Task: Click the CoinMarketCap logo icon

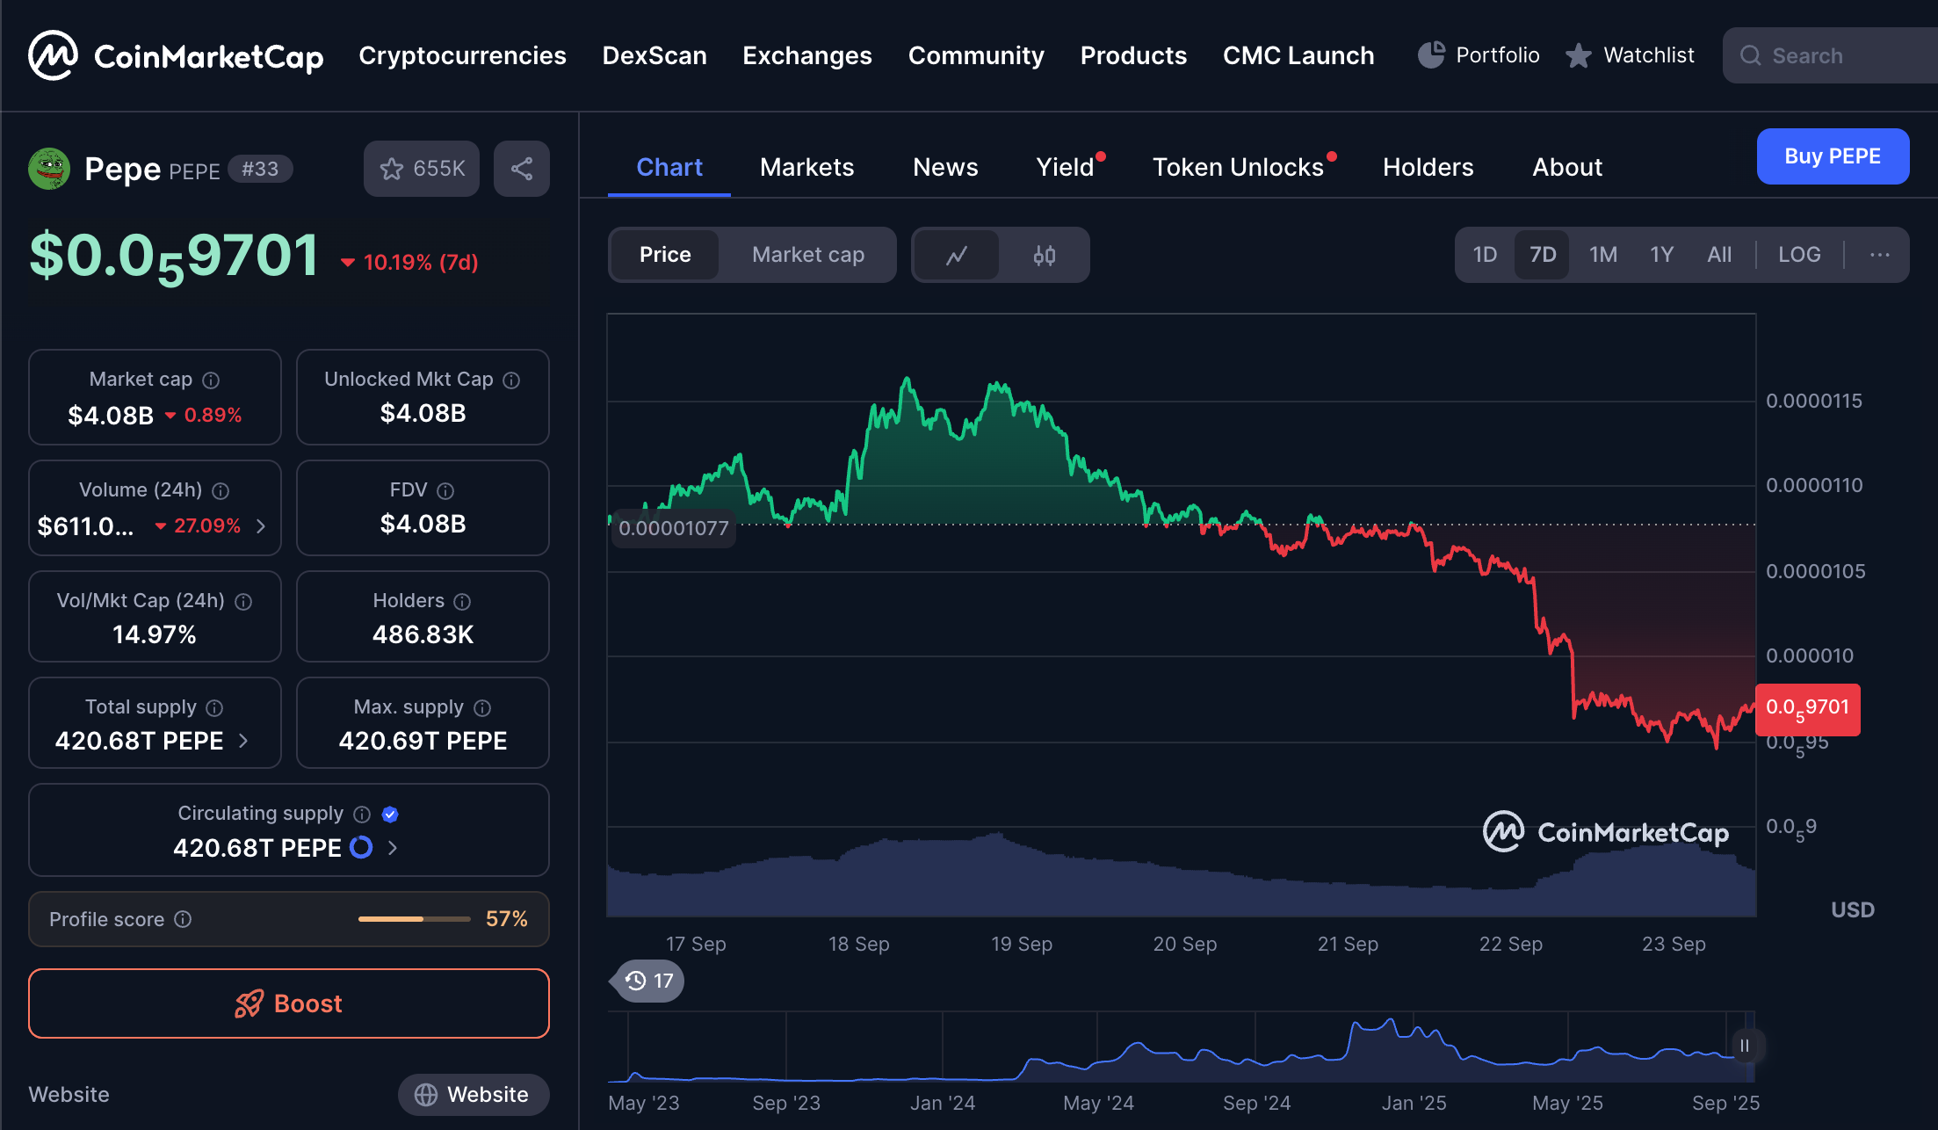Action: coord(53,55)
